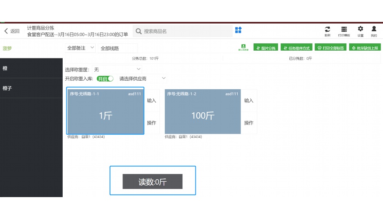Select the 1斤 order card
Screen dimensions: 383x219
click(x=105, y=111)
